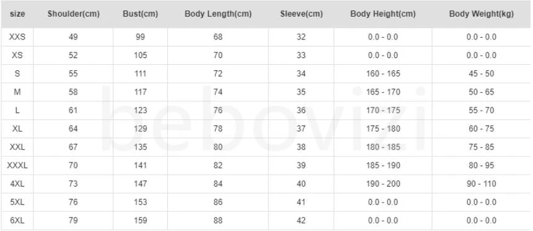The height and width of the screenshot is (231, 533).
Task: Click the Body Weight(kg) header
Action: (482, 14)
